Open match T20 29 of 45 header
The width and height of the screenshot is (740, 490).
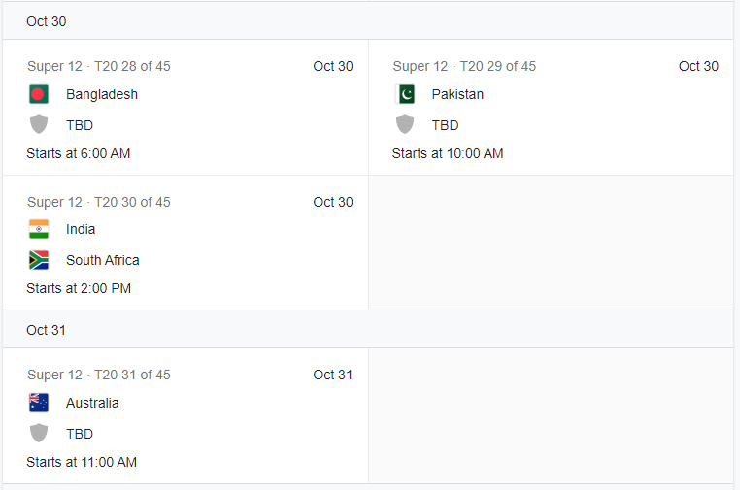464,66
